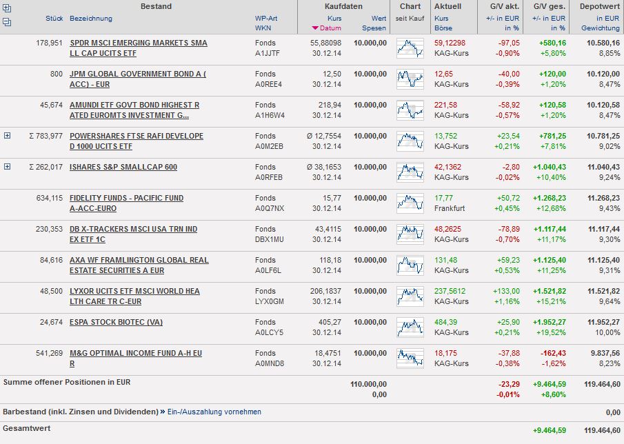Open the SPDR MSCI Emerging Markets mini chart
Viewport: 624px width, 444px height.
tap(410, 48)
